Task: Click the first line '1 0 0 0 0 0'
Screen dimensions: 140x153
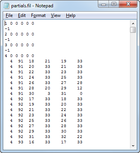Action: click(19, 24)
